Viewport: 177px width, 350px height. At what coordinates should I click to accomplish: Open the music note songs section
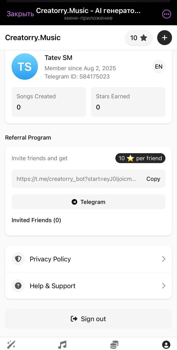[x=62, y=344]
